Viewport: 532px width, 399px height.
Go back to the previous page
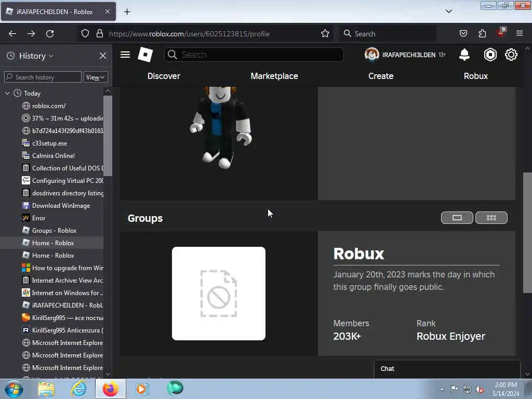[x=12, y=34]
